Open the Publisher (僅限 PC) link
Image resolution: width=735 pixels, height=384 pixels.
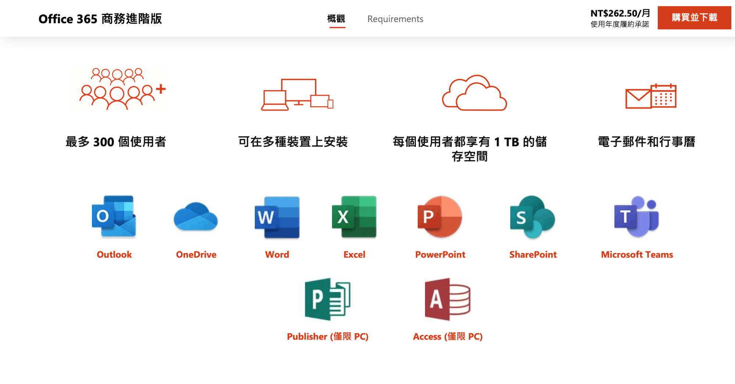pyautogui.click(x=328, y=337)
